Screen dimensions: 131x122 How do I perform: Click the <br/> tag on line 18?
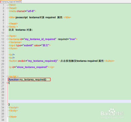(12, 58)
